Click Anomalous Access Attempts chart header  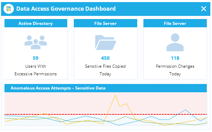[x=106, y=88]
